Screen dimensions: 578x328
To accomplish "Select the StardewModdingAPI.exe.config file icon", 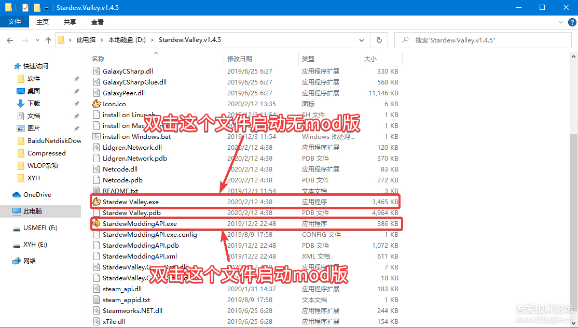I will click(x=96, y=235).
